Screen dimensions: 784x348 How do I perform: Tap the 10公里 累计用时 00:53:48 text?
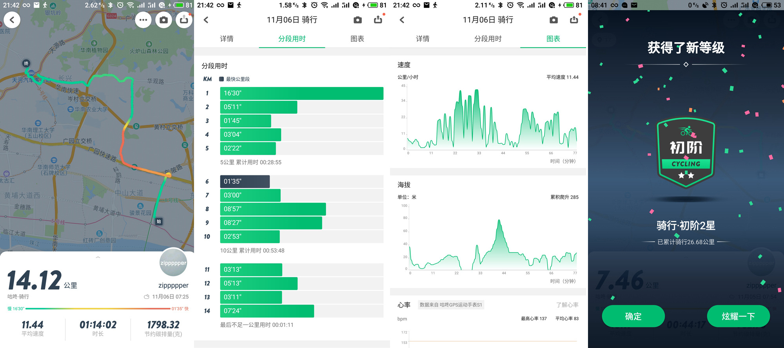252,251
